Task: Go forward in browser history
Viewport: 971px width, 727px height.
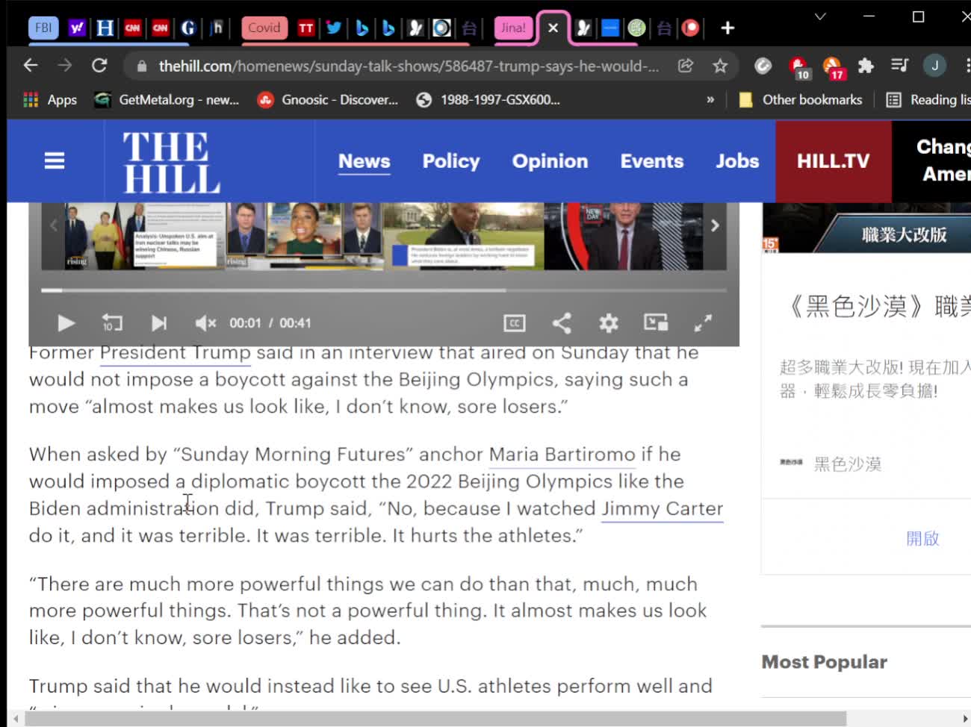Action: tap(65, 66)
